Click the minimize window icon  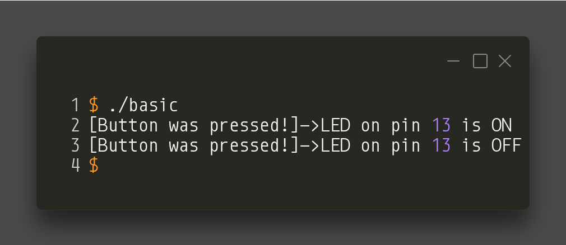coord(454,61)
